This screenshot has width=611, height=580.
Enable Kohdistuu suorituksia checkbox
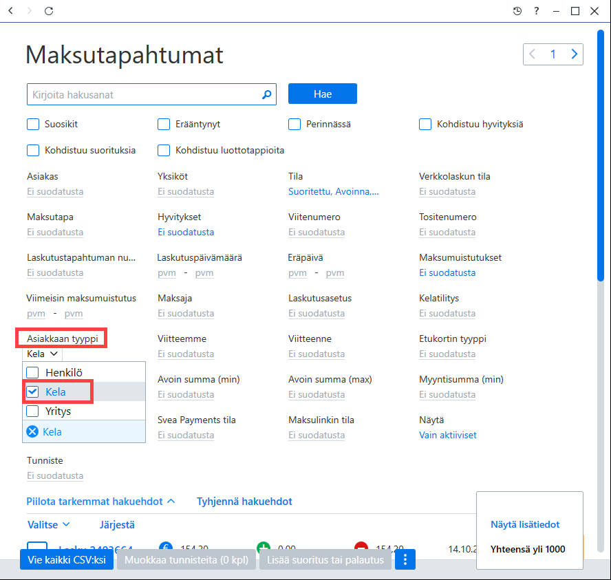click(x=33, y=151)
